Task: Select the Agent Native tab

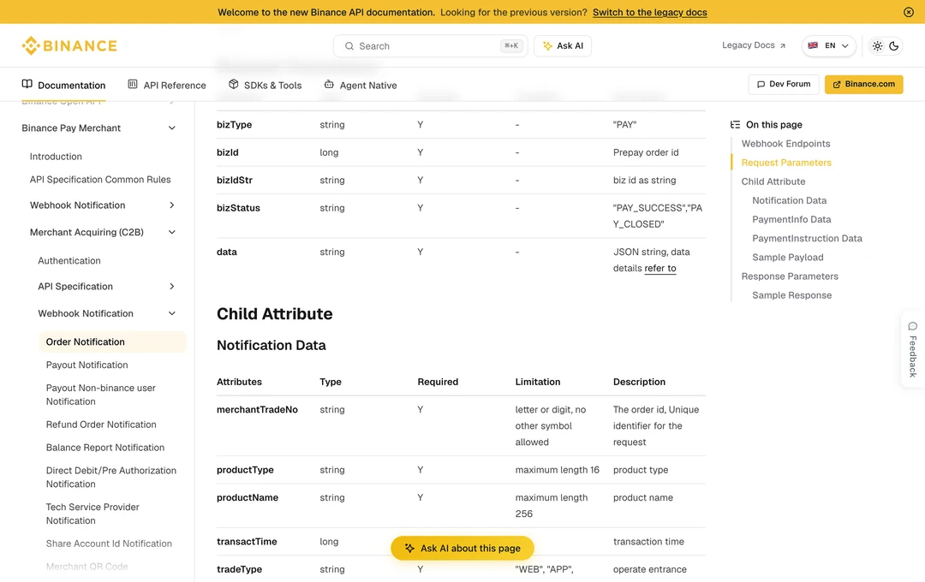Action: pos(361,85)
